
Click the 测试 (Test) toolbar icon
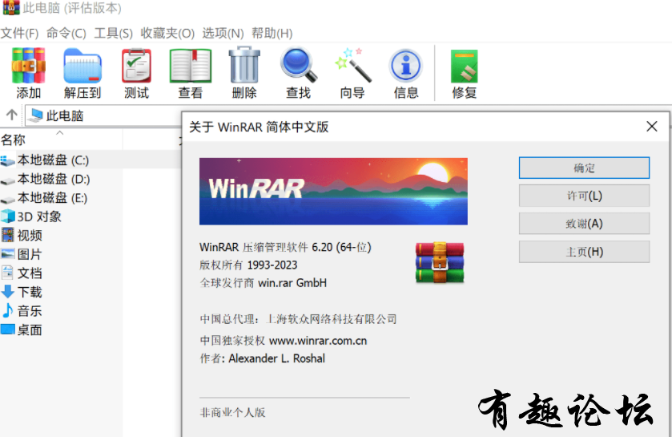(136, 65)
